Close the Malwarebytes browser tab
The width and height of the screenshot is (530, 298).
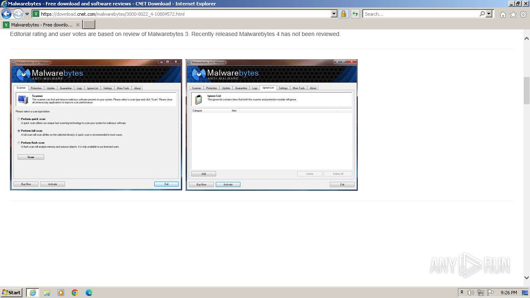tap(78, 24)
